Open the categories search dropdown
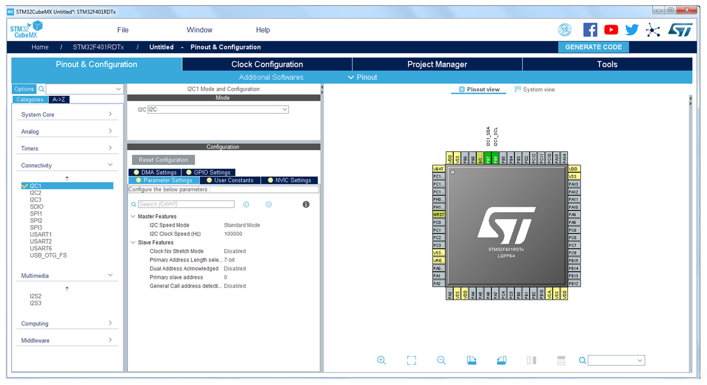The width and height of the screenshot is (707, 385). coord(118,89)
